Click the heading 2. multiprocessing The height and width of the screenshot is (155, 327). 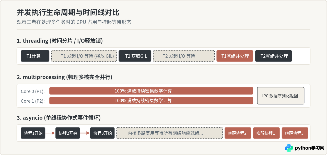point(64,77)
